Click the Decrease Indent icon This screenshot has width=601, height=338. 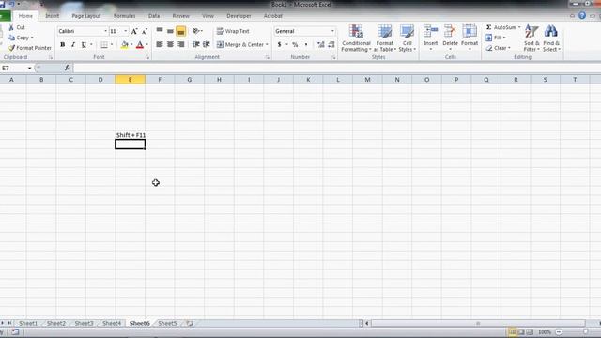(196, 44)
